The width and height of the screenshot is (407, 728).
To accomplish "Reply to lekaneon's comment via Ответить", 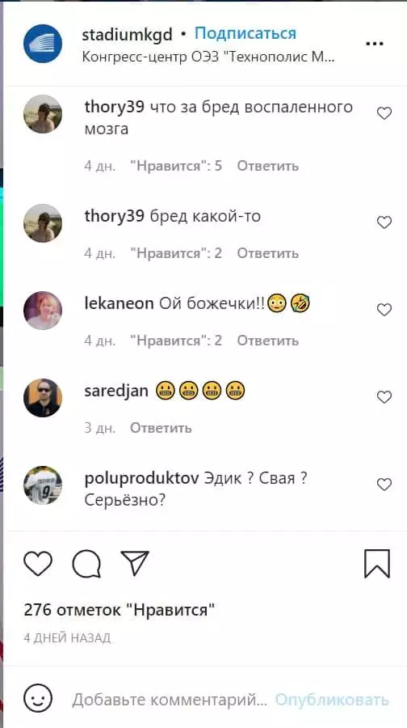I will click(268, 341).
